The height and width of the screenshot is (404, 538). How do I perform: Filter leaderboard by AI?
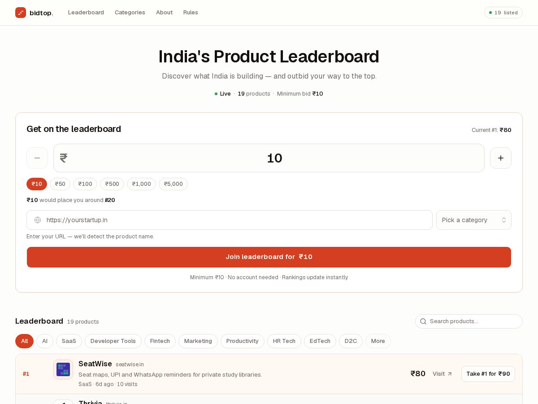tap(45, 341)
